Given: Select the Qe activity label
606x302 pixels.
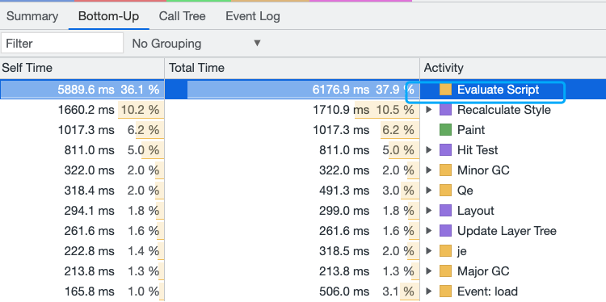Looking at the screenshot, I should pos(465,191).
